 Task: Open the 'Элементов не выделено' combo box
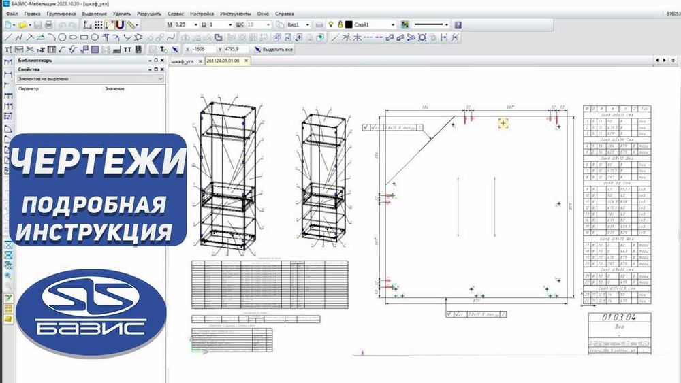(x=91, y=78)
